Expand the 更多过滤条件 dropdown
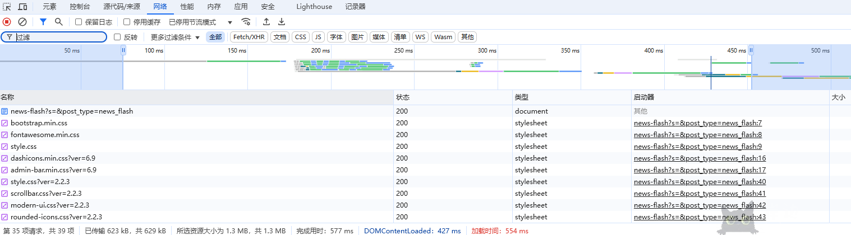851x235 pixels. coord(175,37)
